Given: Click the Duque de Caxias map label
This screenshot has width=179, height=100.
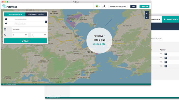Looking at the screenshot, I should (54, 12).
